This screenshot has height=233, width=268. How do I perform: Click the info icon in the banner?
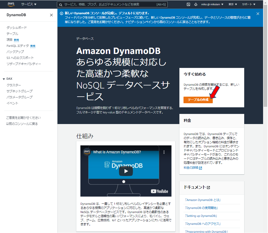pyautogui.click(x=62, y=13)
